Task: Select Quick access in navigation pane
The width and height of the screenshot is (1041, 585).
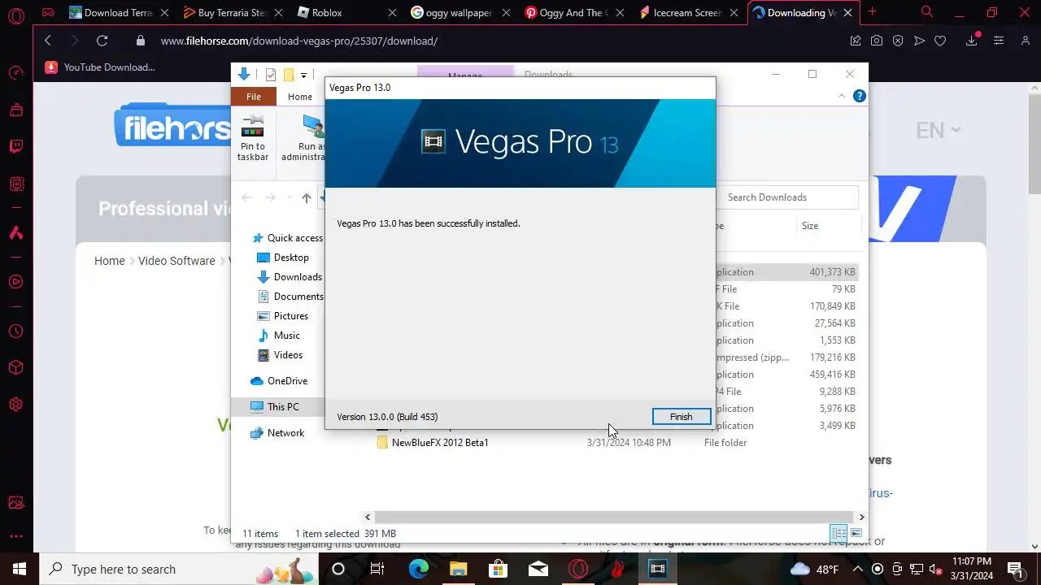Action: (288, 238)
